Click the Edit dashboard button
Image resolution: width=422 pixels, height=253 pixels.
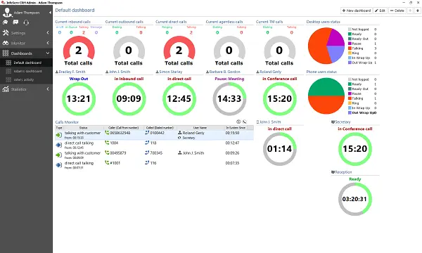tap(381, 11)
